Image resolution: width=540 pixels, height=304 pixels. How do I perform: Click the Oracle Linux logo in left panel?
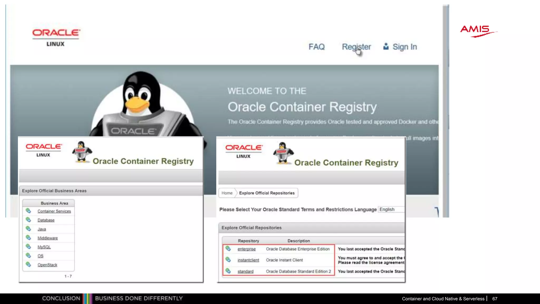coord(44,150)
